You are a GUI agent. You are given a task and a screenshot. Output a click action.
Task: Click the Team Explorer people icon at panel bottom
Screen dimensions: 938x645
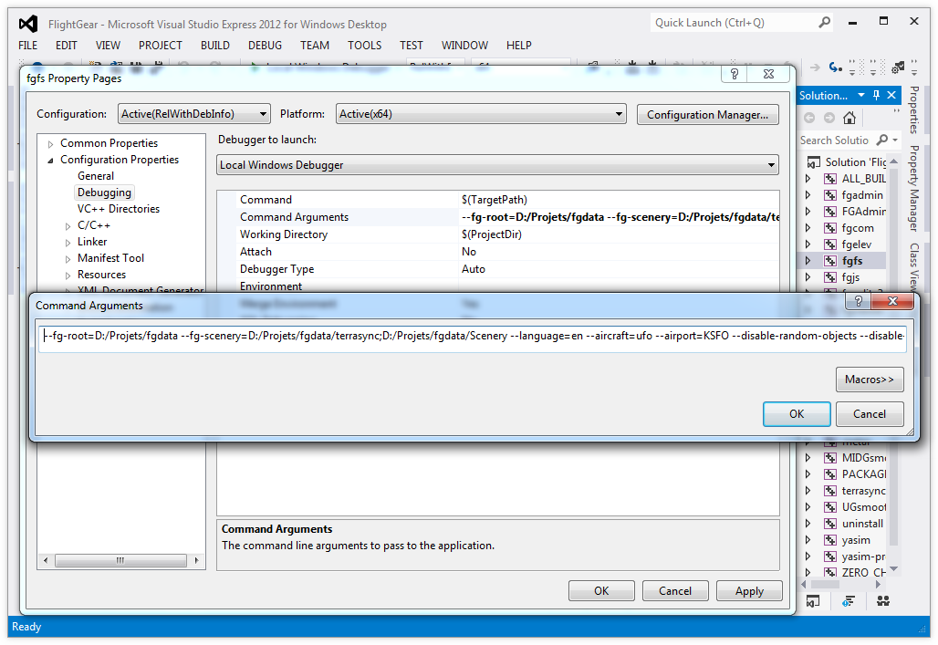883,601
